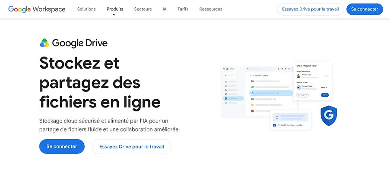This screenshot has width=390, height=170.
Task: Select the highlighted blue file row in mockup
Action: [271, 93]
